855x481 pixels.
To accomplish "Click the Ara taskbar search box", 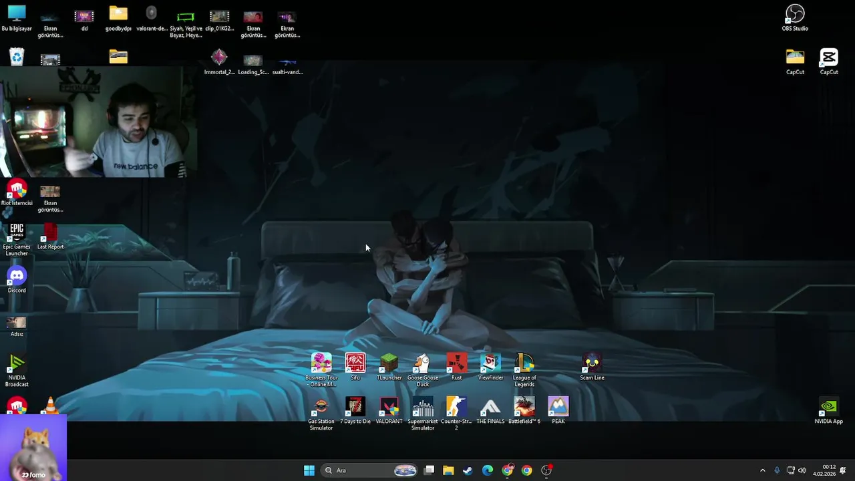I will click(x=370, y=470).
